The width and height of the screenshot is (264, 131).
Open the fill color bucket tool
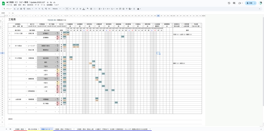coord(88,9)
